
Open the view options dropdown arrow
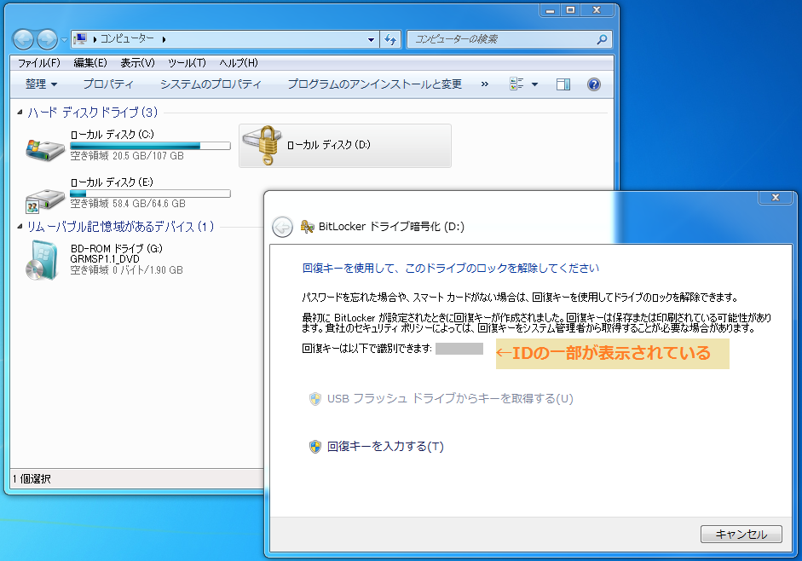[x=535, y=84]
